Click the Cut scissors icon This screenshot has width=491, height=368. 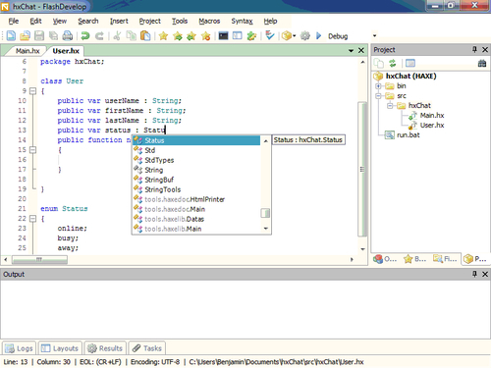tap(117, 35)
